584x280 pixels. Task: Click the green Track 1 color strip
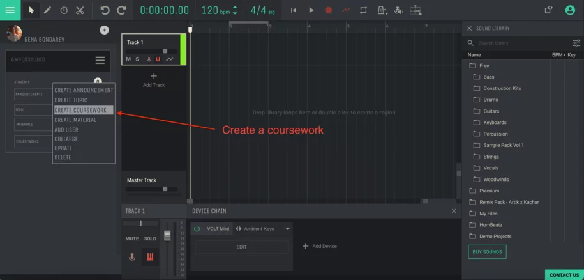[183, 49]
